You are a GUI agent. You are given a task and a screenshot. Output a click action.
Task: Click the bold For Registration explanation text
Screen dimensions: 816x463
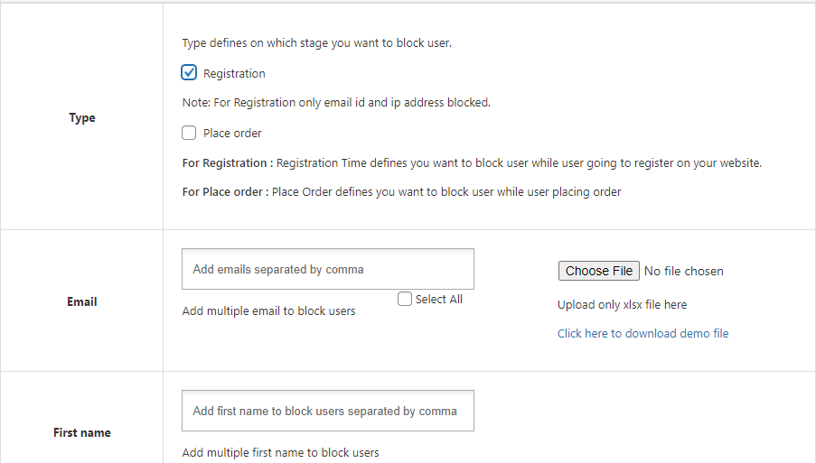coord(228,163)
